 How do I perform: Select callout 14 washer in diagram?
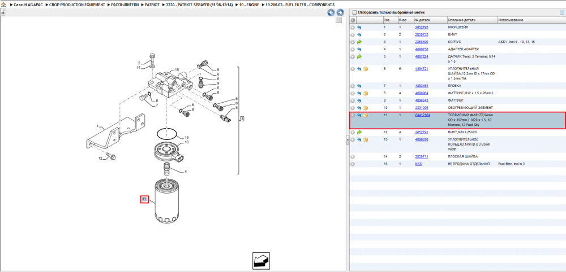(x=138, y=68)
